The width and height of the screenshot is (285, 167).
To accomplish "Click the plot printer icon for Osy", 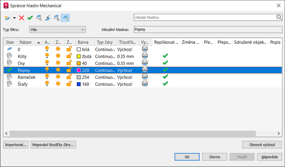I will (145, 63).
